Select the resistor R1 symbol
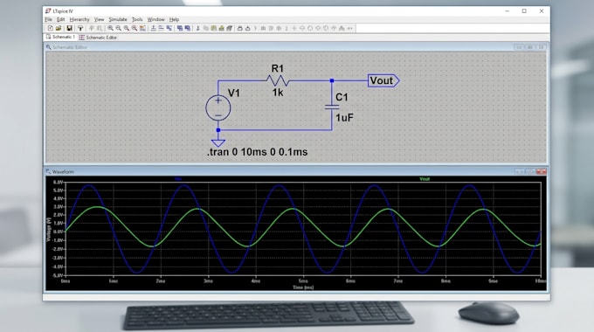The image size is (594, 332). [278, 80]
